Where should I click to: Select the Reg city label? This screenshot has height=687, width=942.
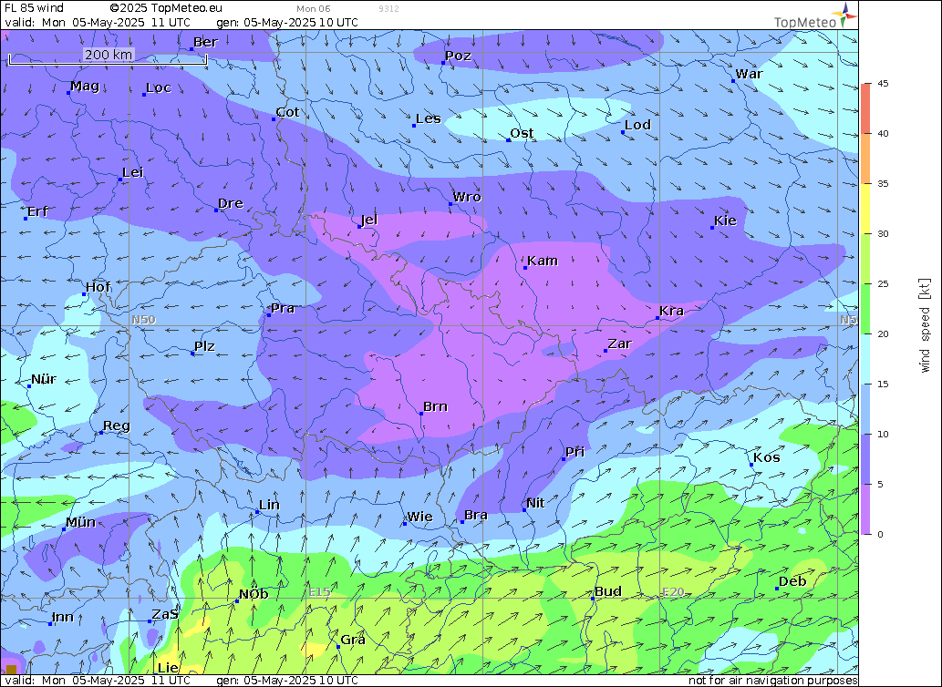[117, 426]
